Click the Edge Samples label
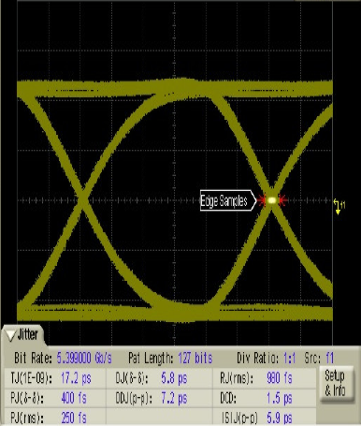The image size is (361, 426). click(228, 200)
